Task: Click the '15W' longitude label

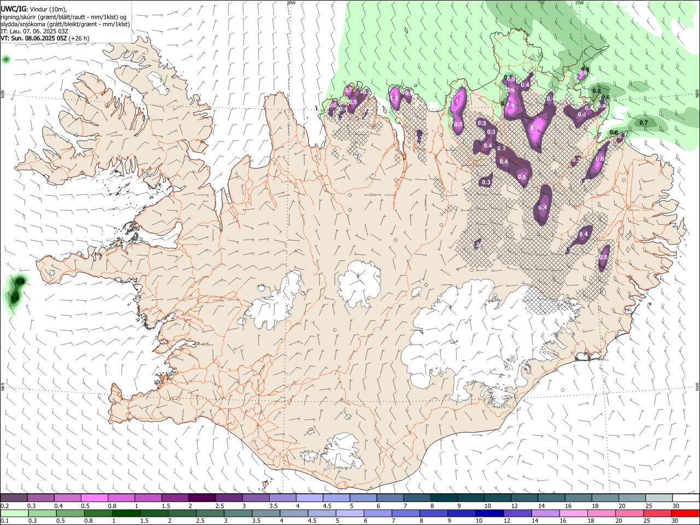Action: click(579, 3)
